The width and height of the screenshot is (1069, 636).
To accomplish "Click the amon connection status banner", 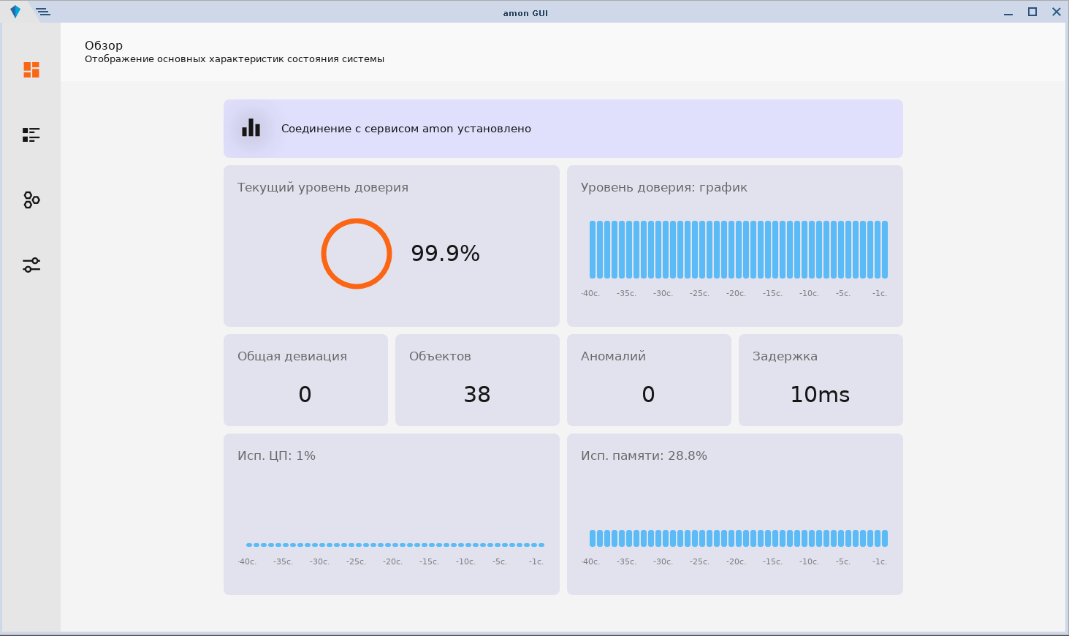I will (x=563, y=129).
